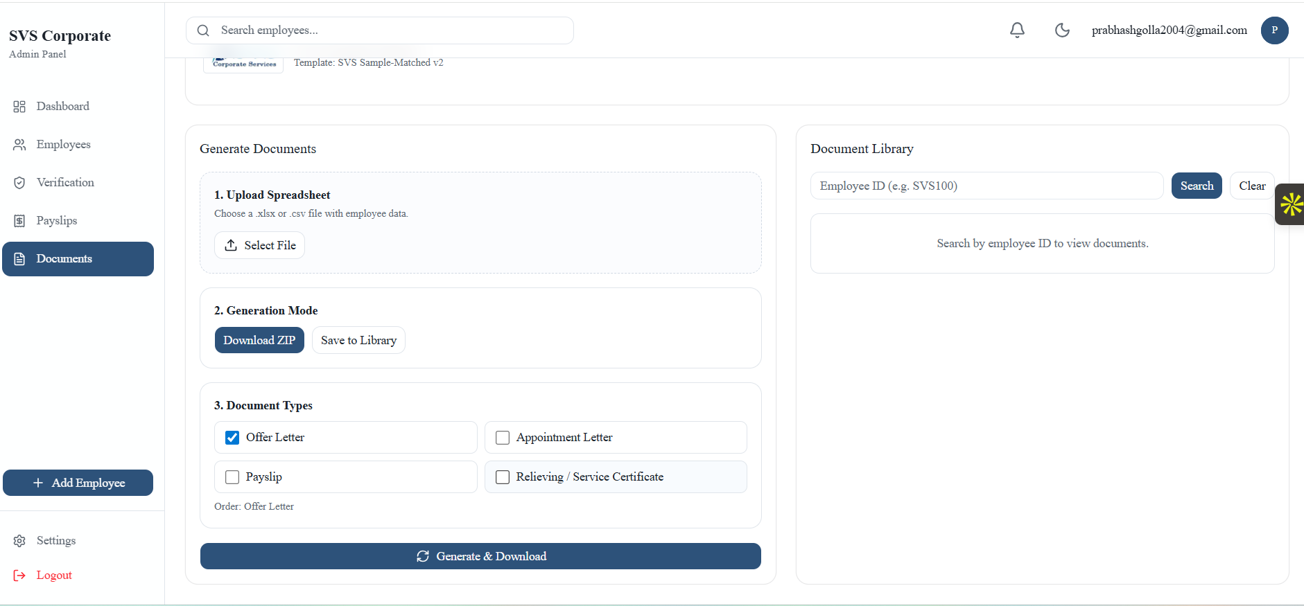Click the yellow asterisk widget icon
Viewport: 1304px width, 606px height.
click(x=1291, y=204)
